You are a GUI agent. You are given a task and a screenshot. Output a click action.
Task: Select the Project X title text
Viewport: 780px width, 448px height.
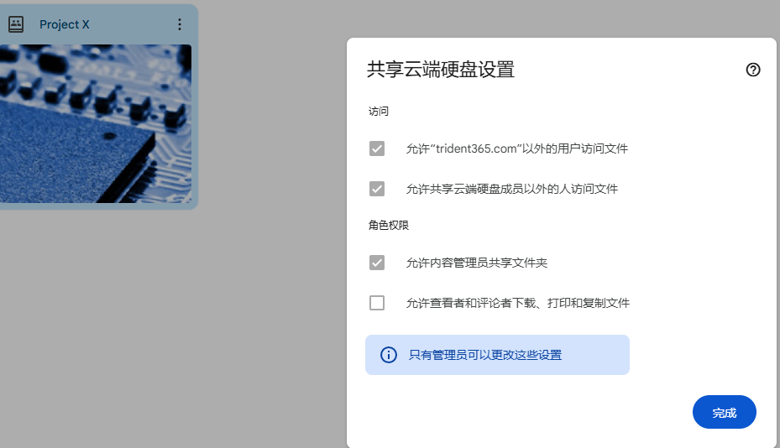tap(64, 24)
